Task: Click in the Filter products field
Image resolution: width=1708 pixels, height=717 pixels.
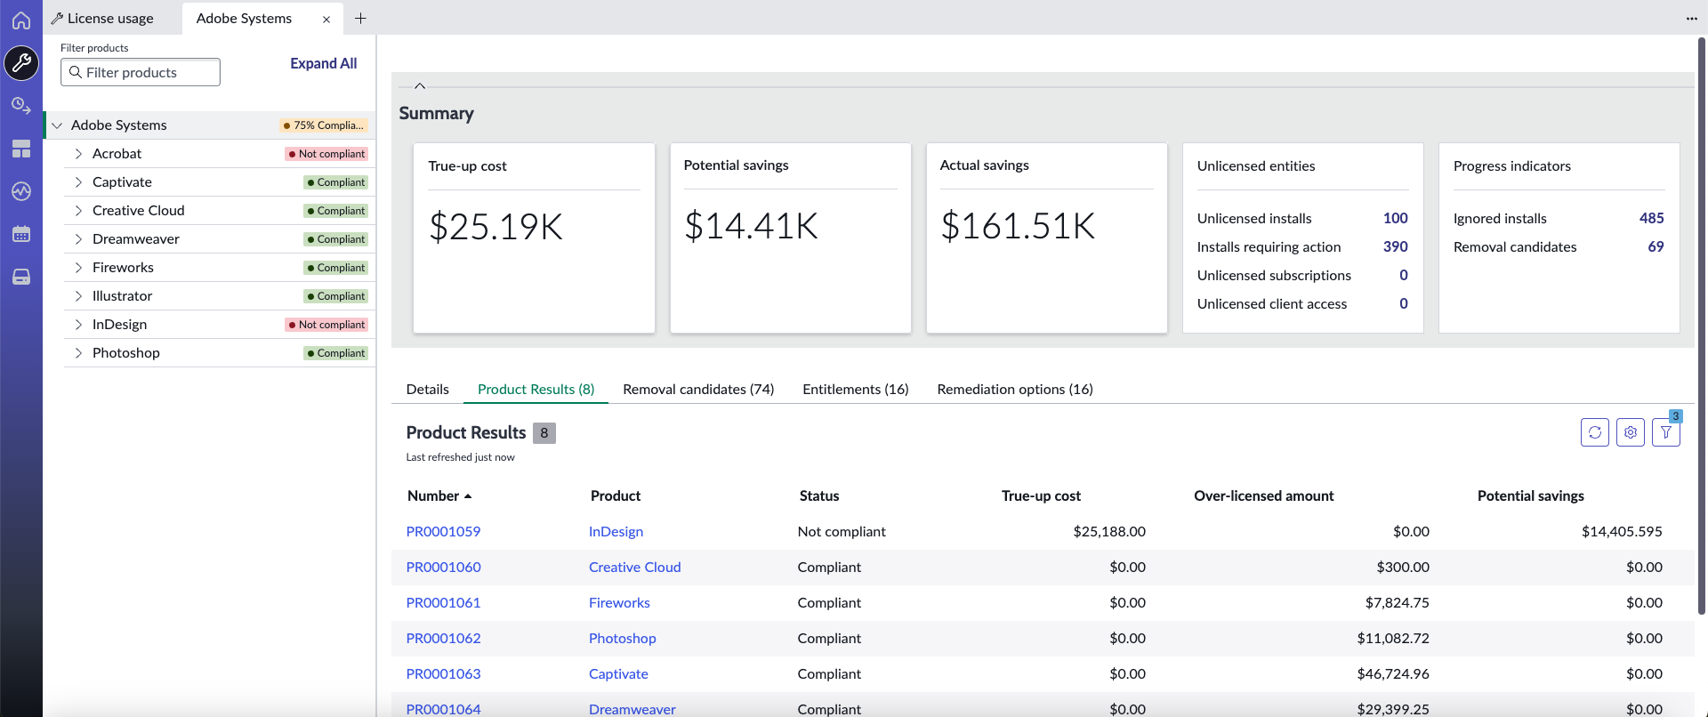Action: click(x=141, y=72)
